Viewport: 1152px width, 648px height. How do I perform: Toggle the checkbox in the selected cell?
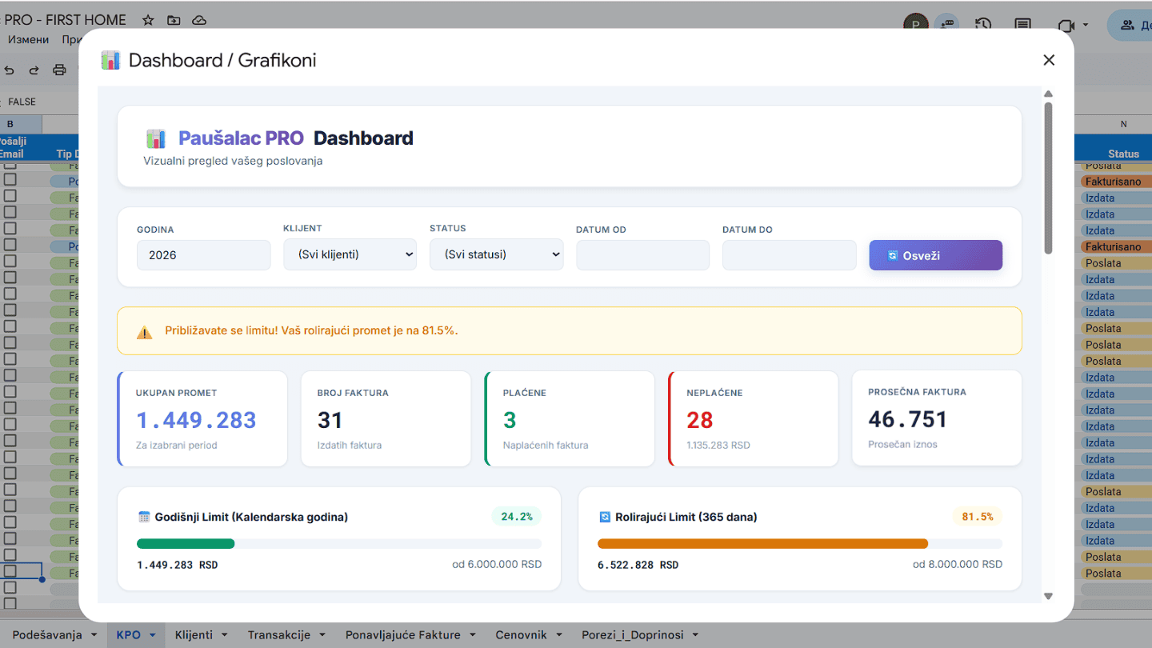pos(10,571)
